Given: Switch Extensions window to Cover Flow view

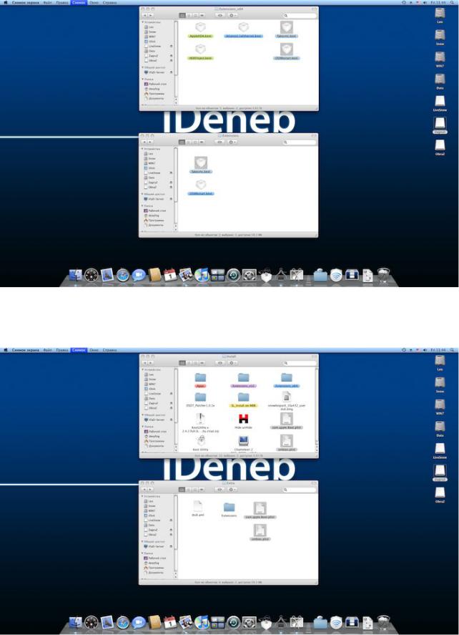Looking at the screenshot, I should point(202,142).
